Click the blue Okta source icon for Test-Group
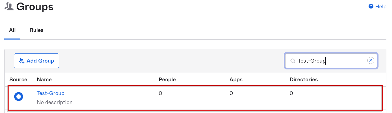Screen dimensions: 392x113 tap(19, 97)
